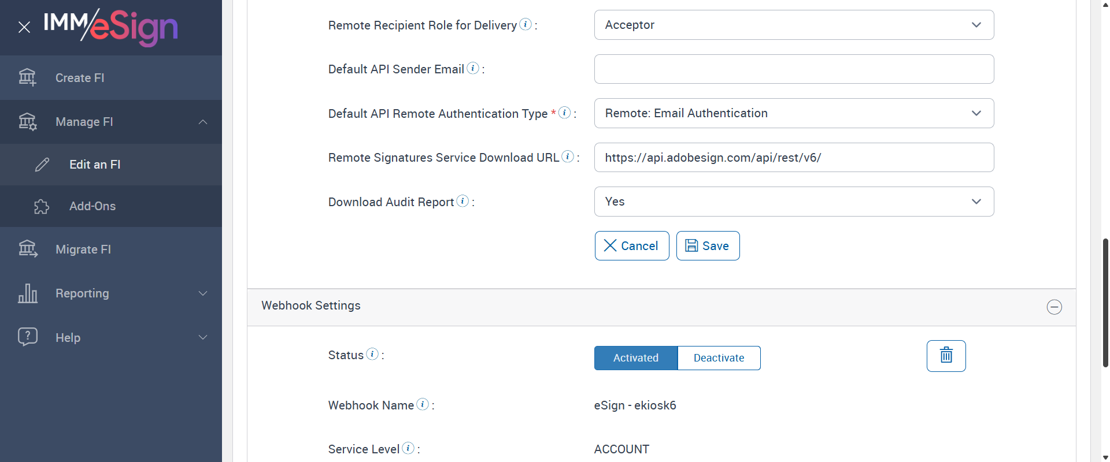Open the Download Audit Report dropdown
The image size is (1110, 462).
(x=794, y=202)
